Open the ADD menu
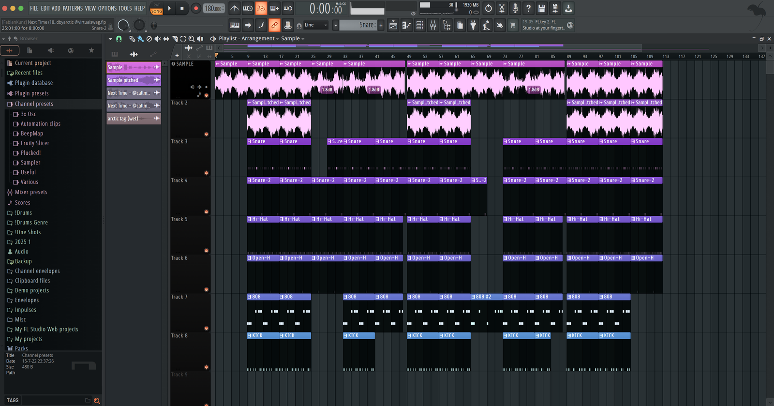 [x=56, y=8]
